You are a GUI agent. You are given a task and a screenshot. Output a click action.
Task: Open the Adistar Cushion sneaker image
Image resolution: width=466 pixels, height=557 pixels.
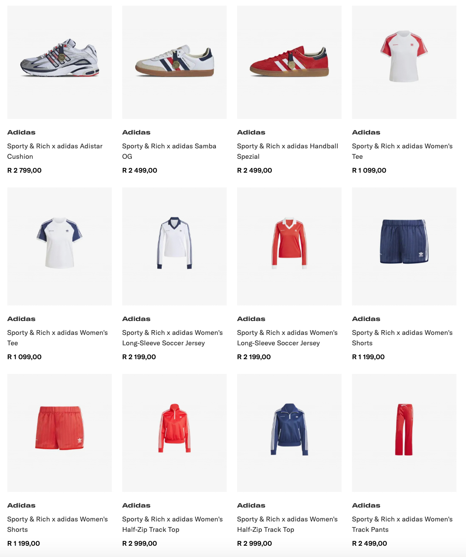(59, 62)
